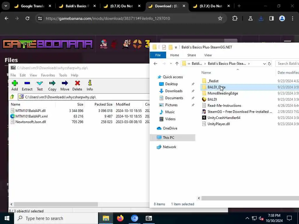Open the Help menu in 7-Zip

tap(74, 75)
